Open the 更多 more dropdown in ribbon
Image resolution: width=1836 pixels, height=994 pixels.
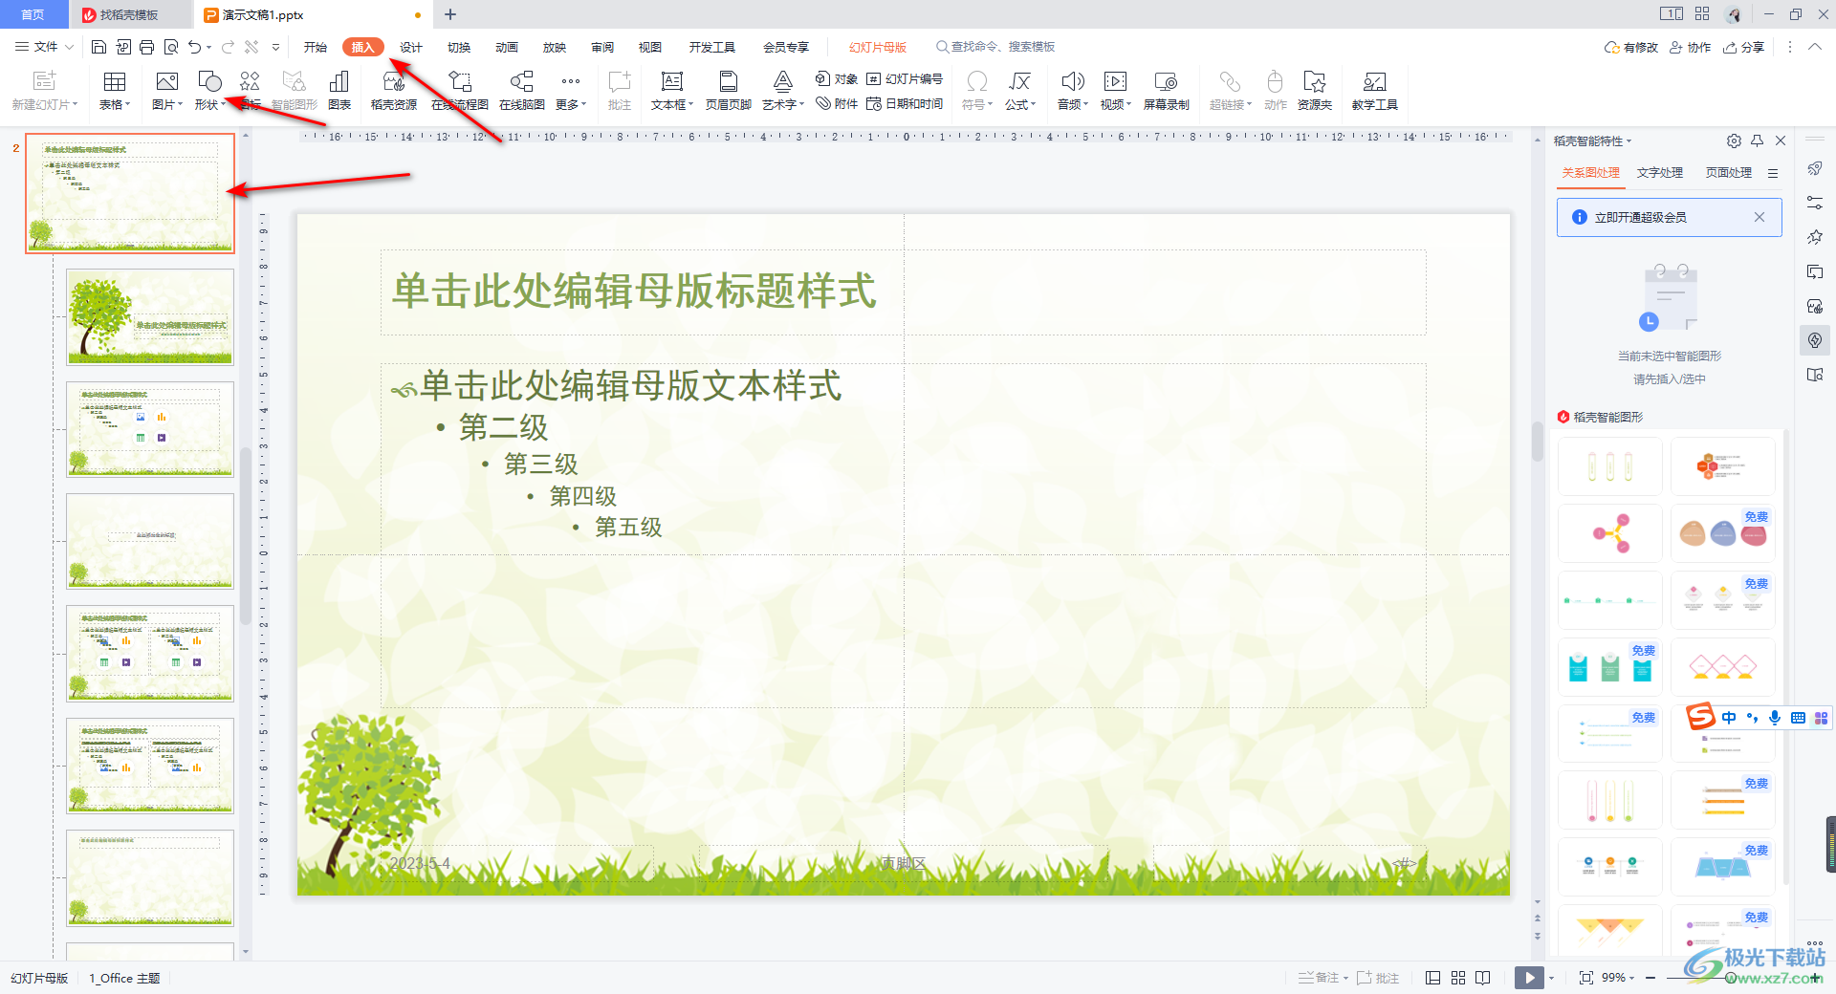coord(571,91)
